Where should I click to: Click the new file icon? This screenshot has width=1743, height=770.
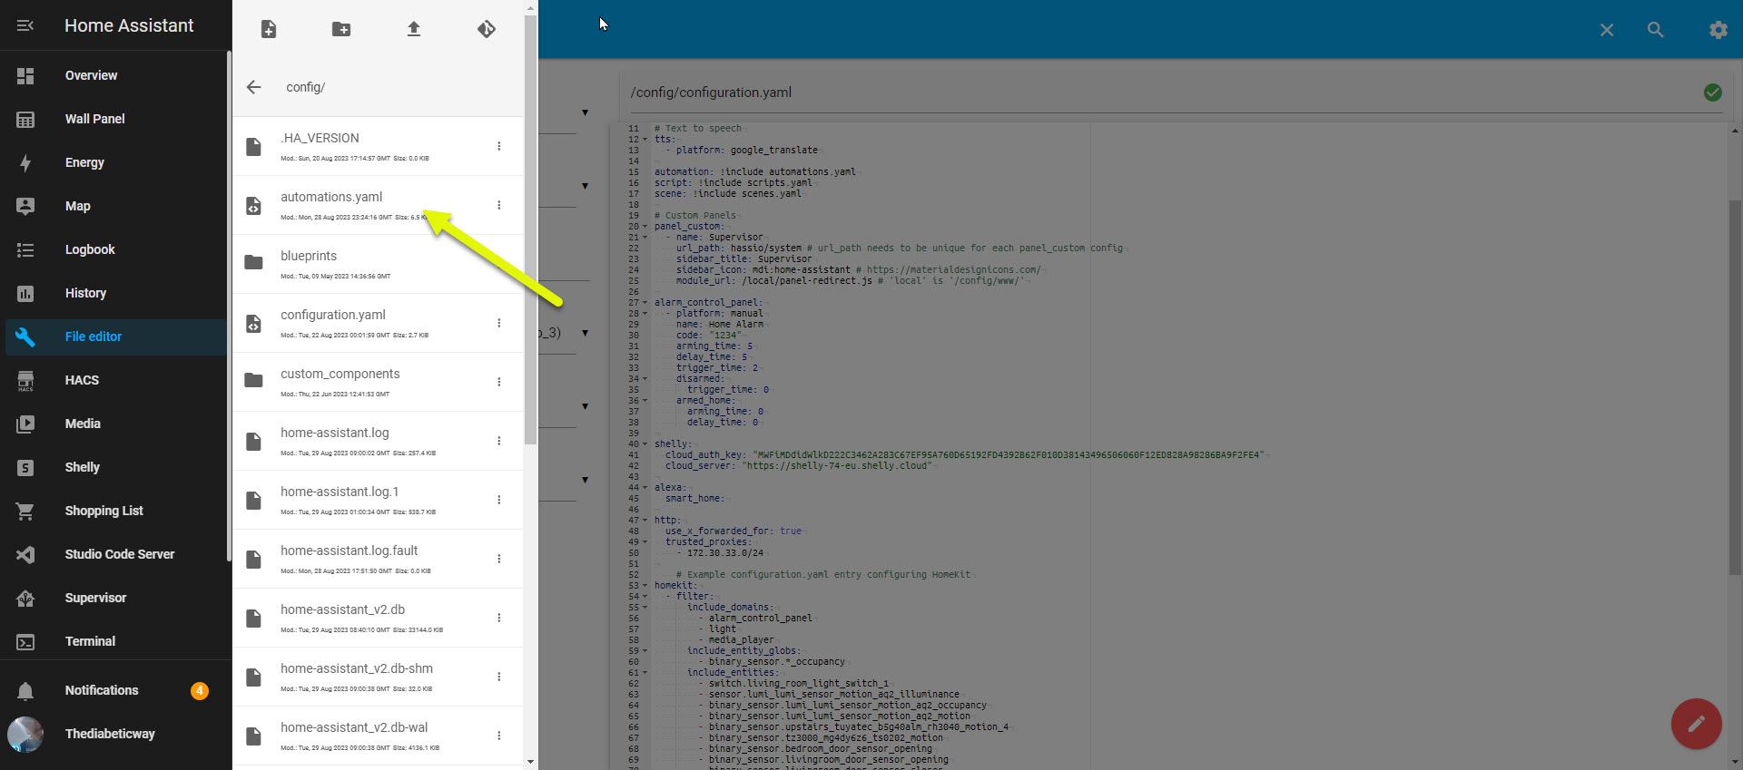pos(269,30)
